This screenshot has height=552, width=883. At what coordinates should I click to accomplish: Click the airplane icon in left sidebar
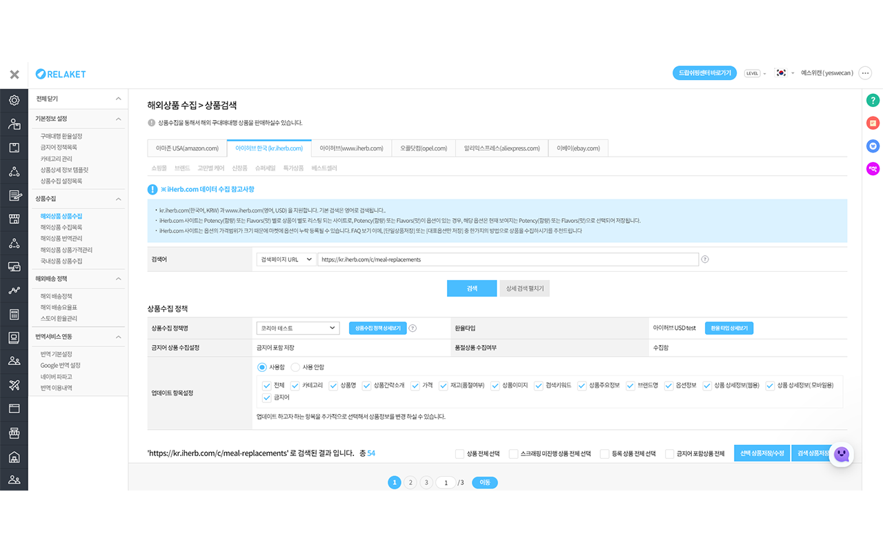(x=14, y=385)
